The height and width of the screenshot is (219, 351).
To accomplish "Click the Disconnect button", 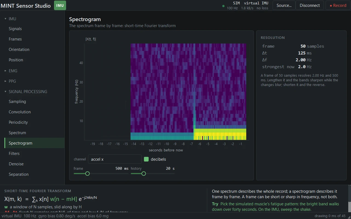I will click(310, 5).
